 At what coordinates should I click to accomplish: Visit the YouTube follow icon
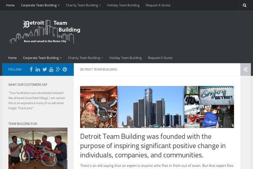(51, 69)
